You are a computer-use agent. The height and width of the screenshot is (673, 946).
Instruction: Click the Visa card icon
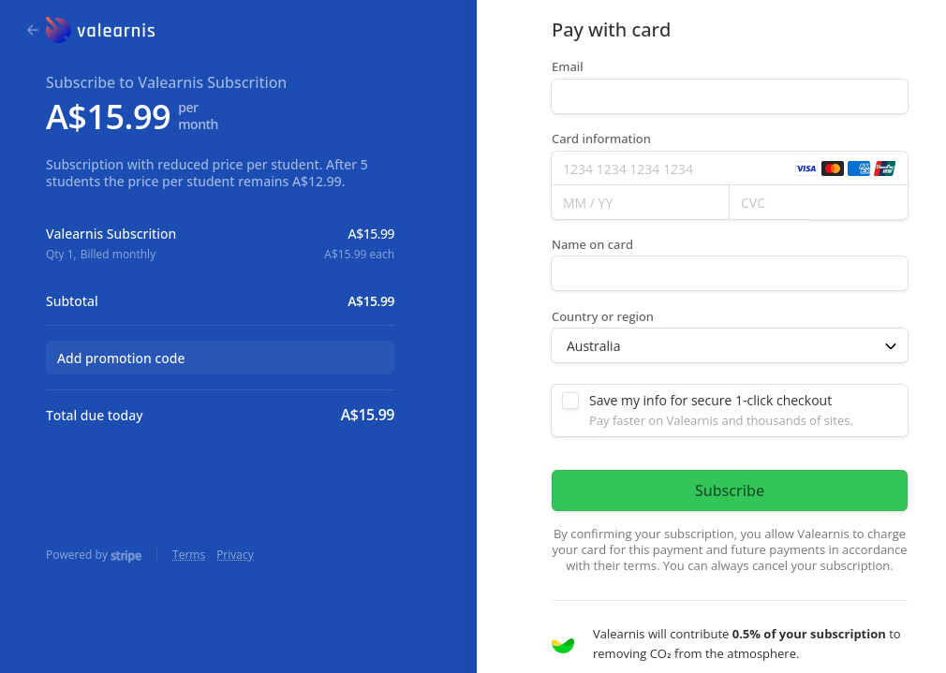(x=806, y=169)
